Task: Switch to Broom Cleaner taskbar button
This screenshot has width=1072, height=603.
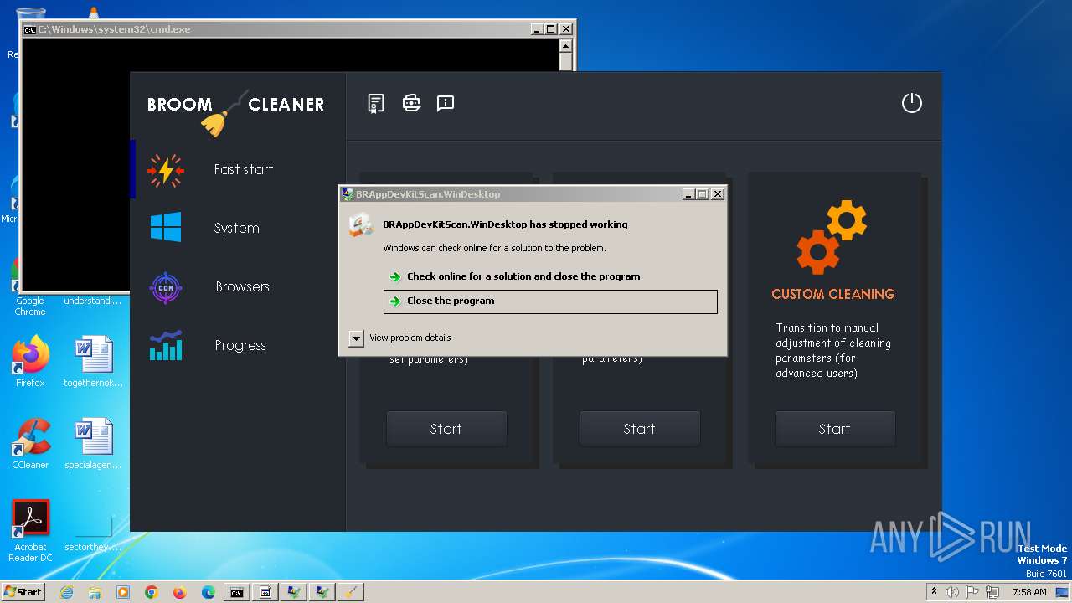Action: 351,592
